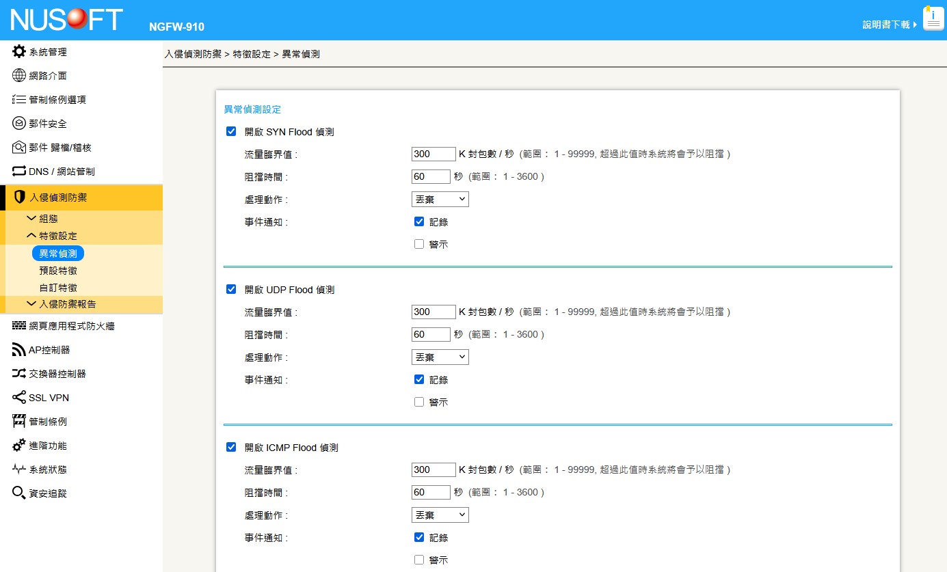The height and width of the screenshot is (572, 947).
Task: Enable the 警示 alert checkbox under UDP Flood
Action: 419,402
